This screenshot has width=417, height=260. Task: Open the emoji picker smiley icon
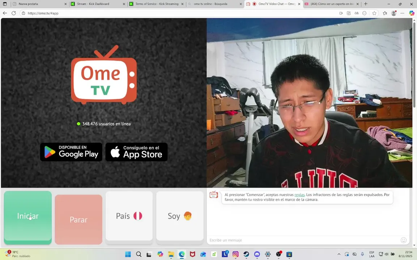coord(403,240)
